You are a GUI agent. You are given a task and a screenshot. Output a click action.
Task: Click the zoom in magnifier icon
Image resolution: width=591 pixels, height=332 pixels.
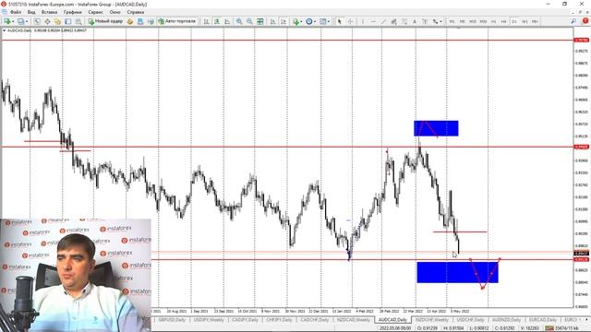(239, 21)
